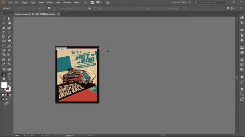The width and height of the screenshot is (245, 137).
Task: Open the File menu
Action: (x=10, y=3)
